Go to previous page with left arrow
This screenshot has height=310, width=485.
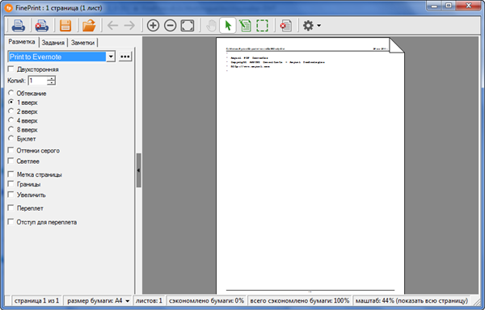point(112,25)
